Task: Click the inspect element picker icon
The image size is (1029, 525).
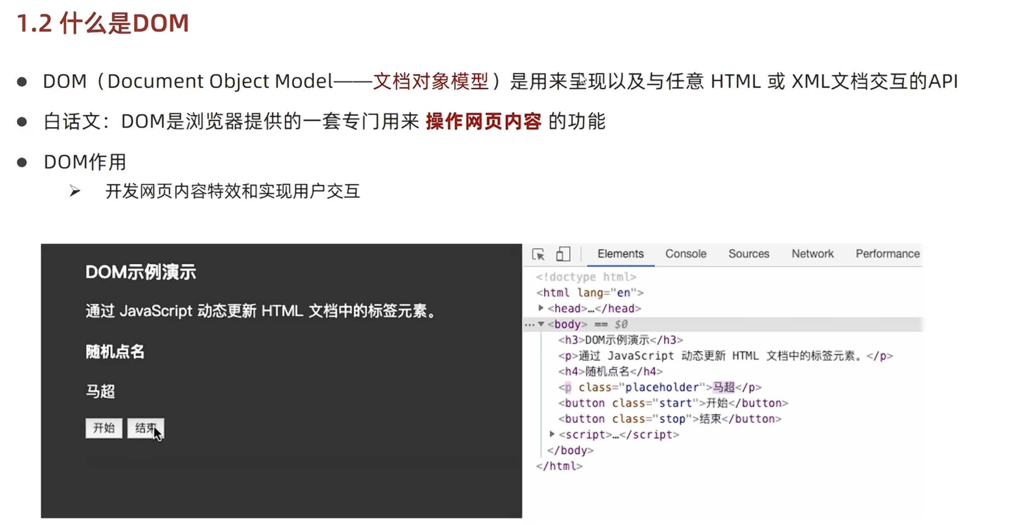Action: point(538,254)
